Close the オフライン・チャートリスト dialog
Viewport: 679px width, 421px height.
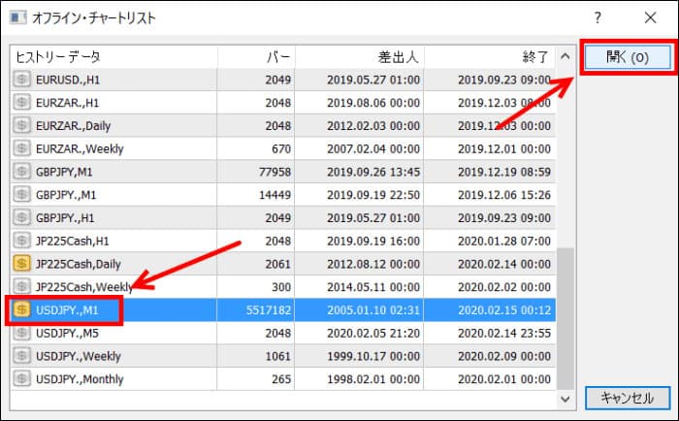pyautogui.click(x=649, y=17)
